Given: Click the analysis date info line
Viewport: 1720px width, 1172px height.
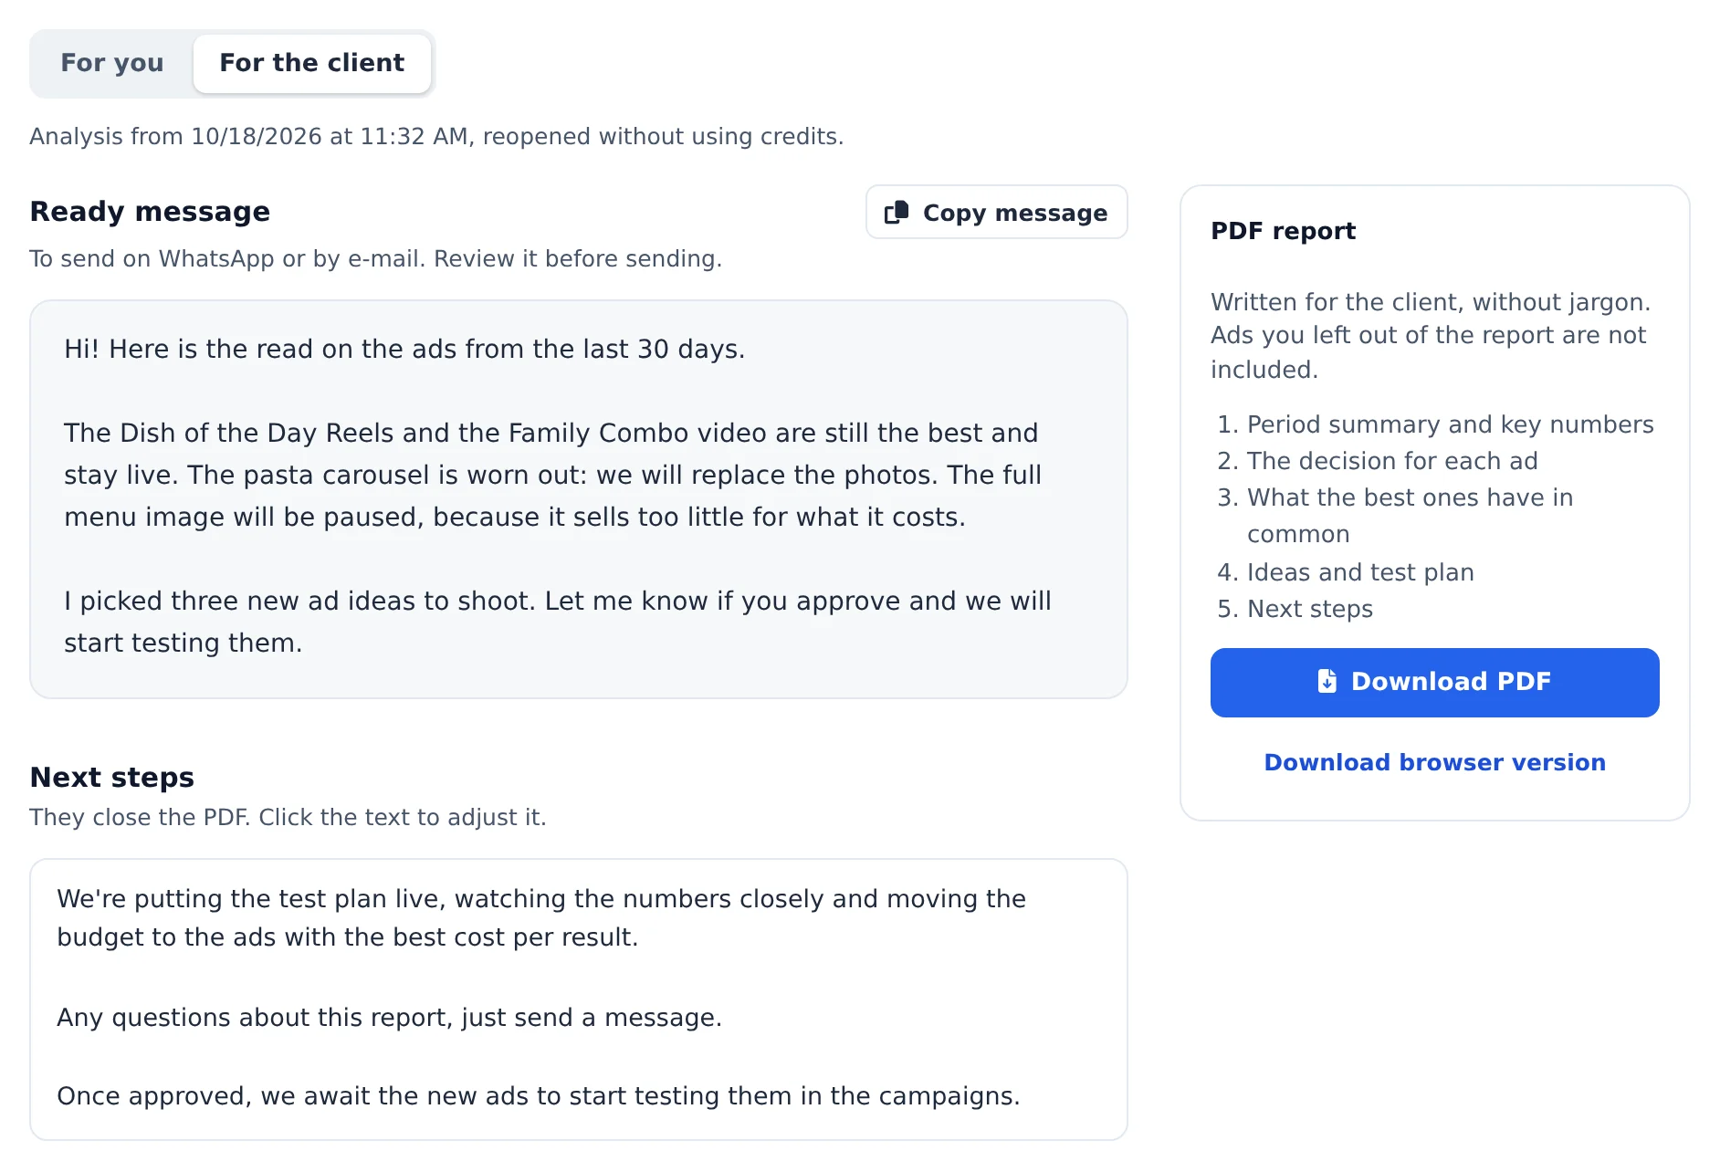Looking at the screenshot, I should tap(436, 136).
